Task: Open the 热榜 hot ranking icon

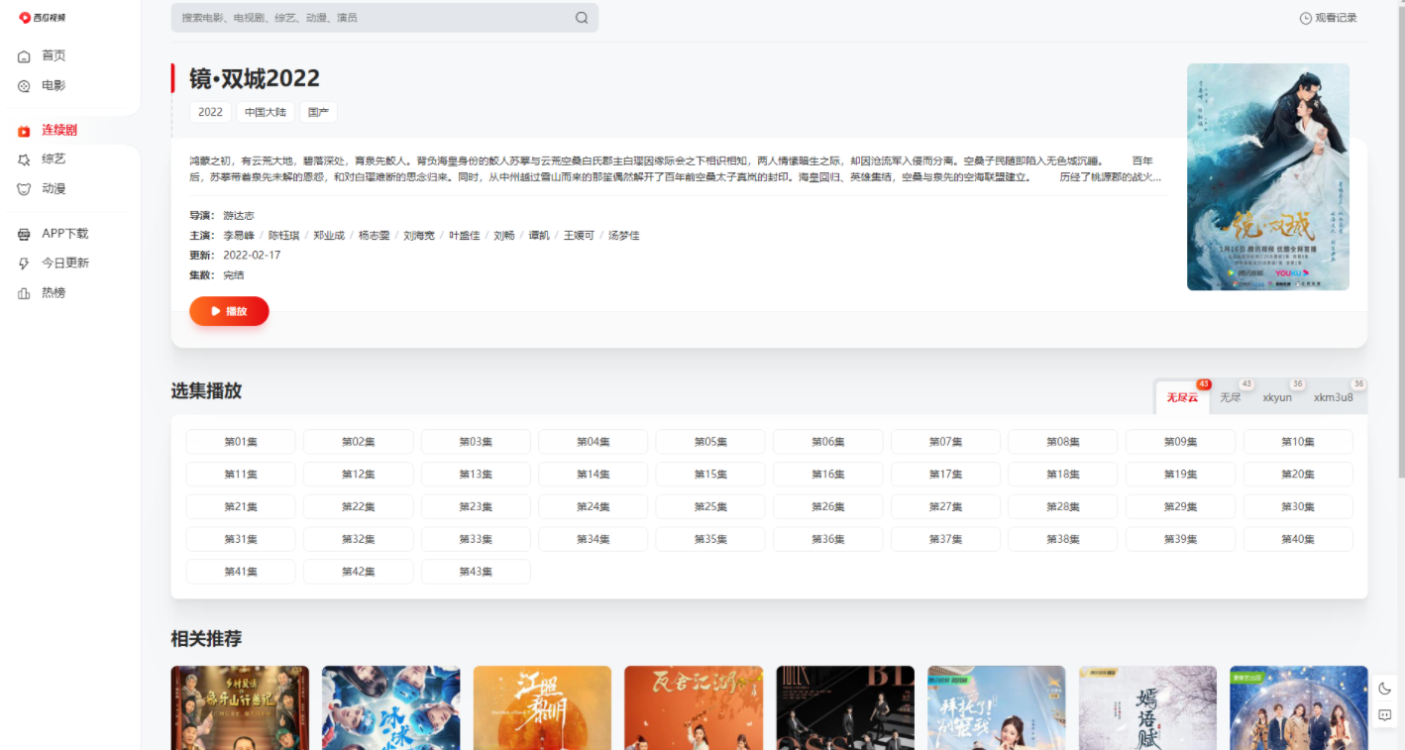Action: pos(25,293)
